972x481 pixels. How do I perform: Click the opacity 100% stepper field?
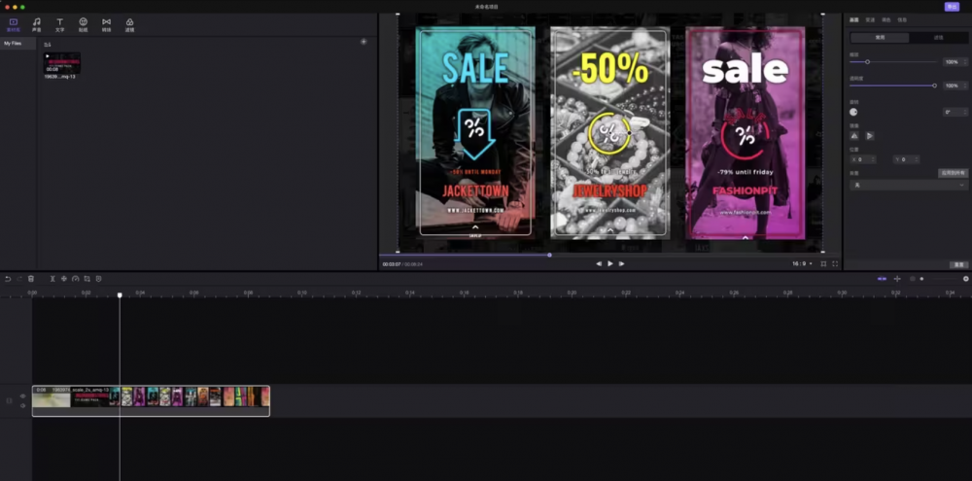(955, 86)
